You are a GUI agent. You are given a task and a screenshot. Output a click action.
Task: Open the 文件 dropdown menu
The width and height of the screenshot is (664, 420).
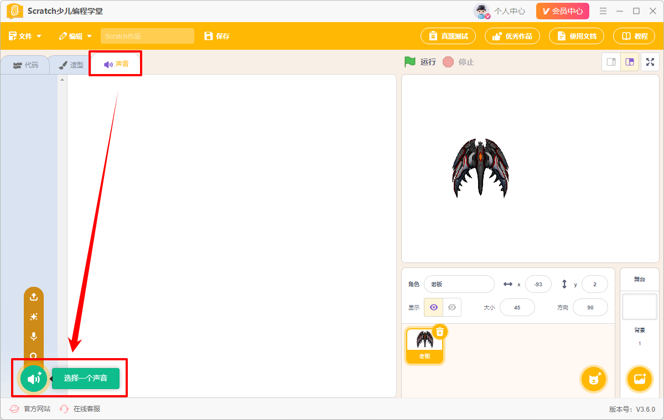(x=25, y=36)
